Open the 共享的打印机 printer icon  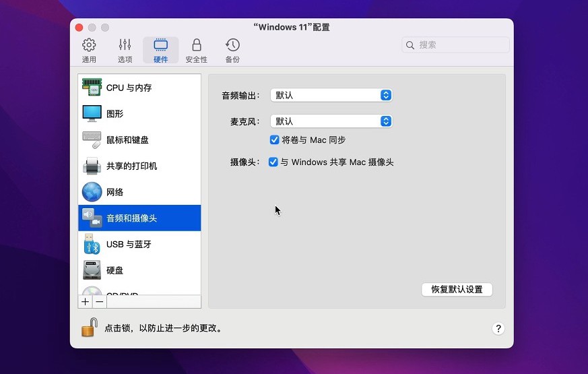pyautogui.click(x=92, y=166)
